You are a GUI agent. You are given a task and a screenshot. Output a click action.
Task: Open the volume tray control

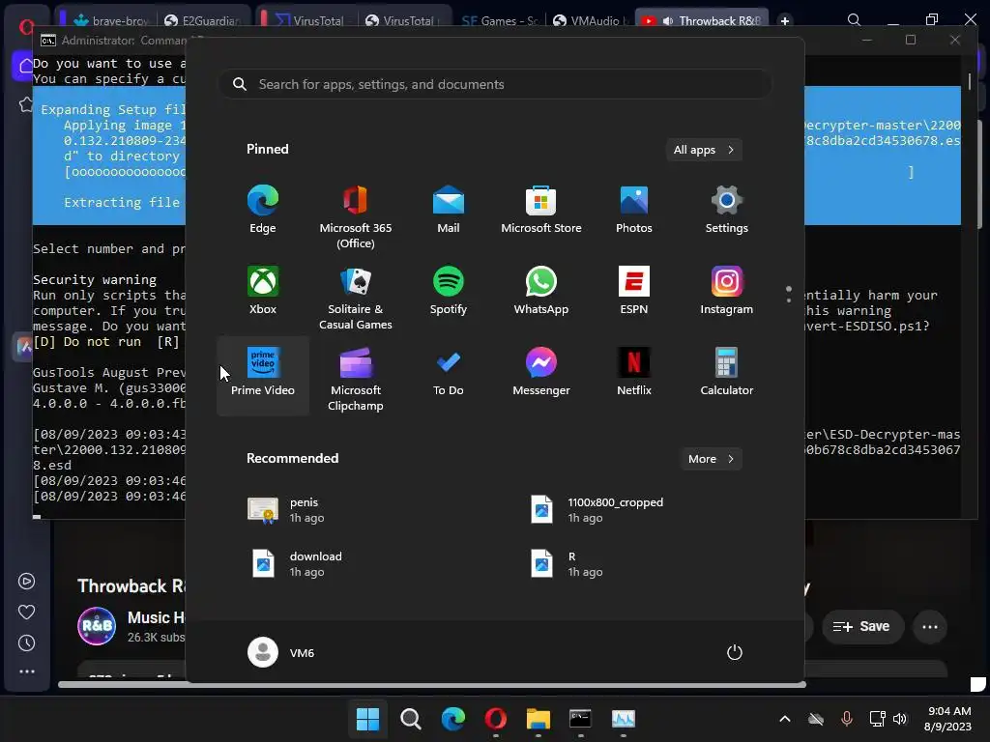pos(900,719)
